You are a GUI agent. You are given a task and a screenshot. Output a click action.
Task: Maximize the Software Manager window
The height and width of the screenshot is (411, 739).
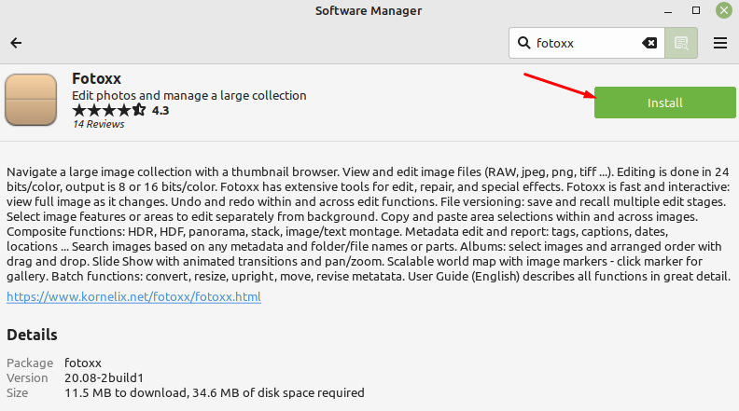[696, 10]
